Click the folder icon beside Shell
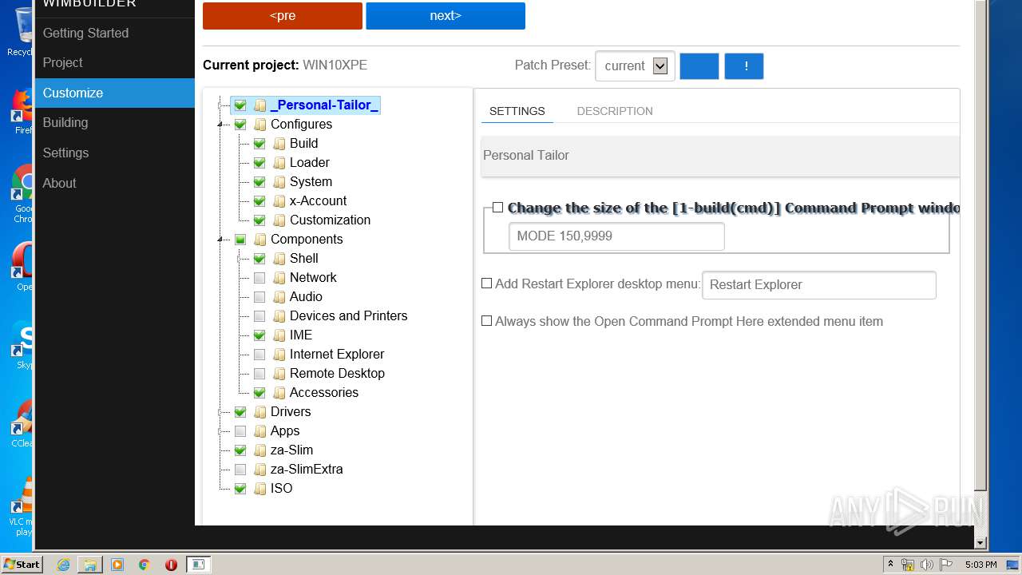Viewport: 1022px width, 575px height. click(x=279, y=259)
